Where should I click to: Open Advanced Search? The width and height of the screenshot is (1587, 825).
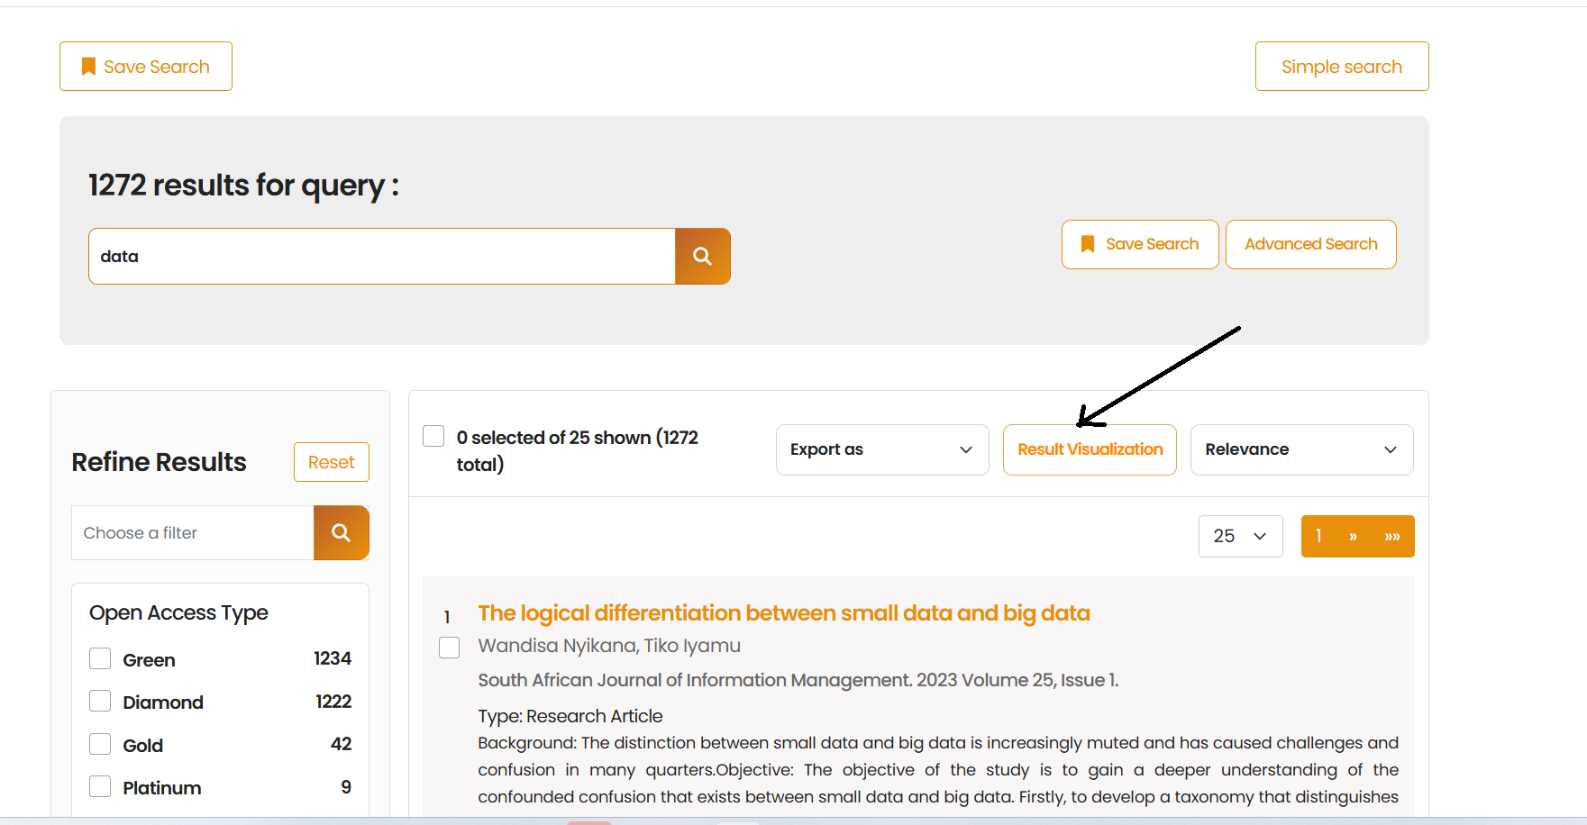click(x=1311, y=244)
